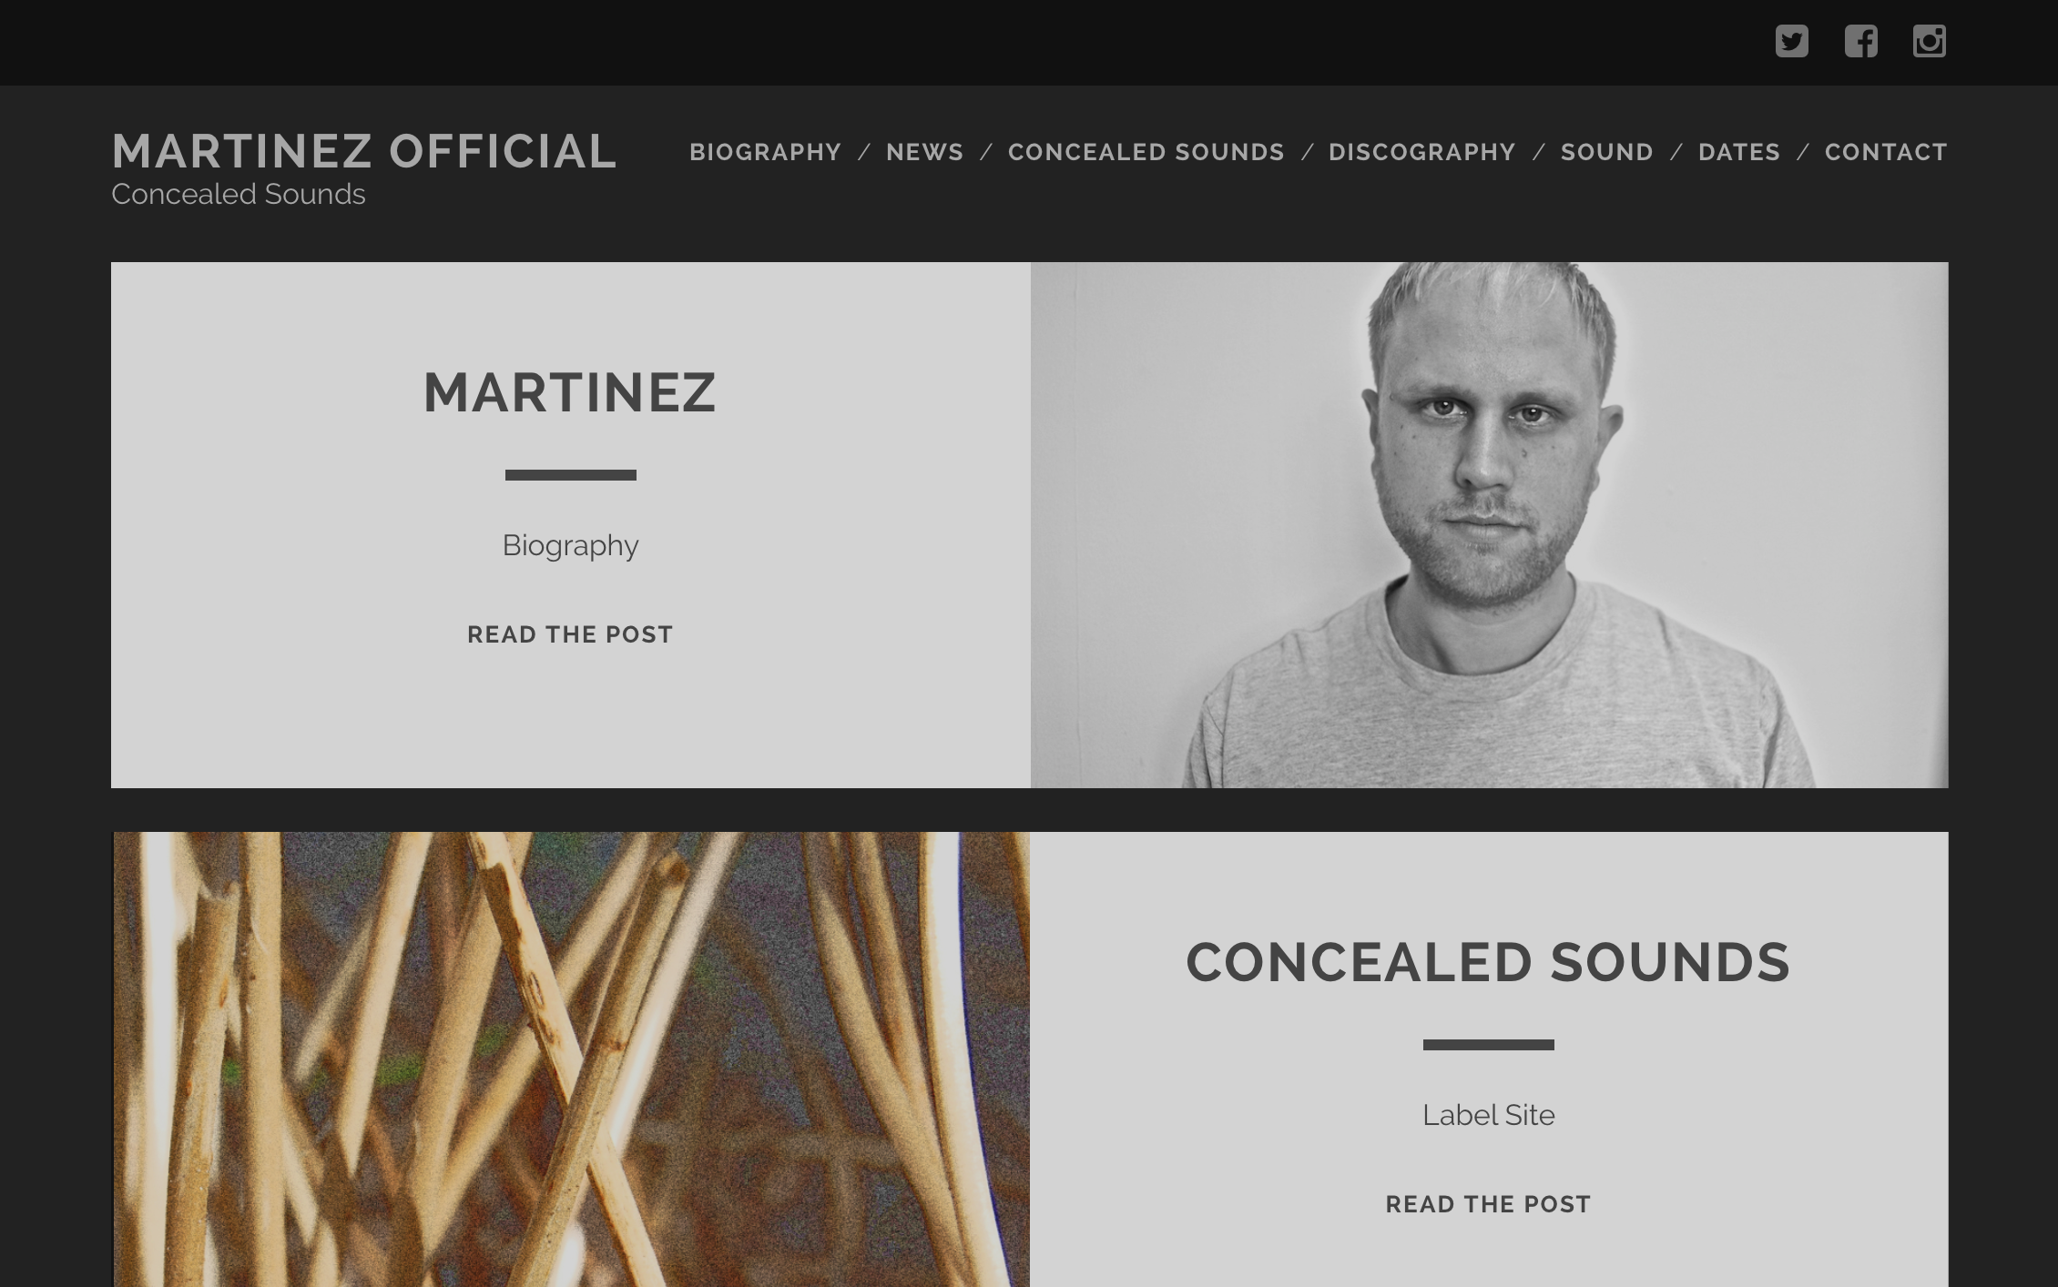Open the News menu item
2058x1287 pixels.
tap(924, 152)
